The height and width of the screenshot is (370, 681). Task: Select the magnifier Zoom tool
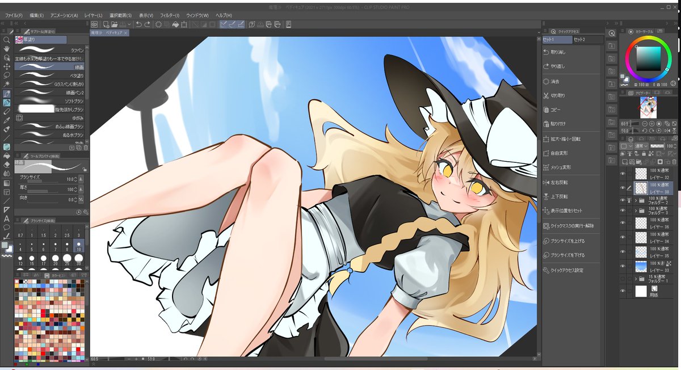6,40
